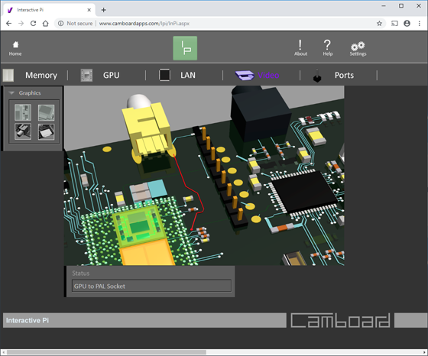Click the GPU chip icon
Viewport: 428px width, 356px height.
pyautogui.click(x=86, y=76)
